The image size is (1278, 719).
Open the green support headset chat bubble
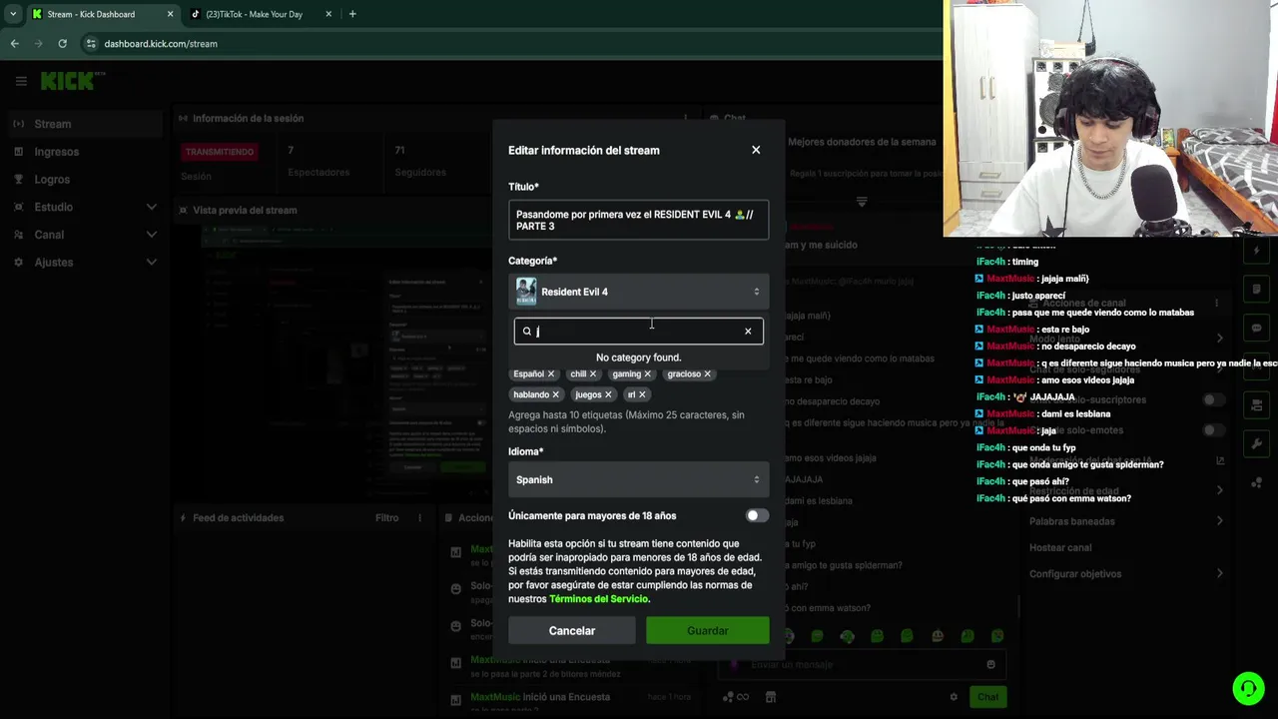(1248, 688)
